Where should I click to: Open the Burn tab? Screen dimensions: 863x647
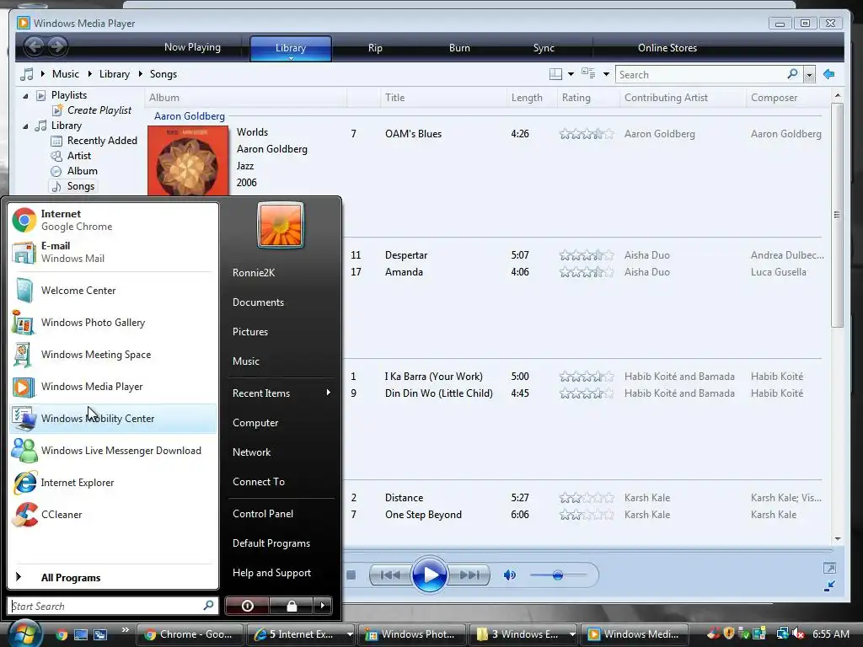pyautogui.click(x=459, y=48)
